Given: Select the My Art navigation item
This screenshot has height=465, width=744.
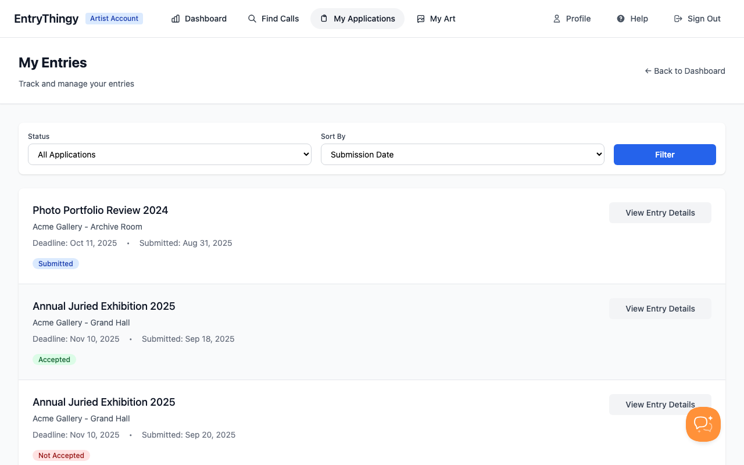Looking at the screenshot, I should coord(436,19).
